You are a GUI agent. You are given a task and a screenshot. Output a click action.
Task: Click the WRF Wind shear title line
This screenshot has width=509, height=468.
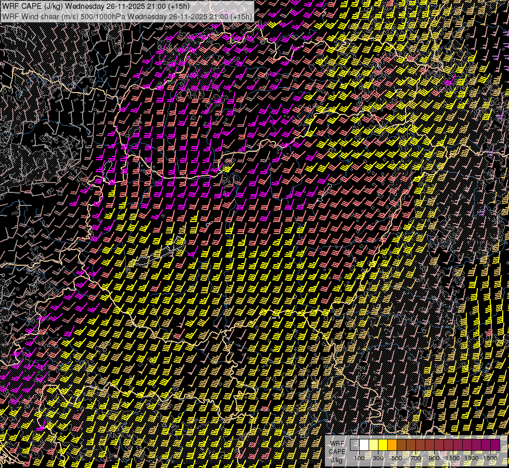tap(127, 16)
